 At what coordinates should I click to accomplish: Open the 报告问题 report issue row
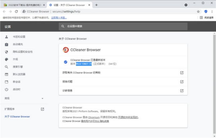click(x=123, y=82)
